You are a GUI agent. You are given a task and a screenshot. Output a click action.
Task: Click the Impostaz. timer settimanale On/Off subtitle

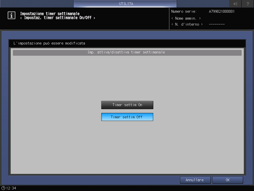pyautogui.click(x=57, y=18)
